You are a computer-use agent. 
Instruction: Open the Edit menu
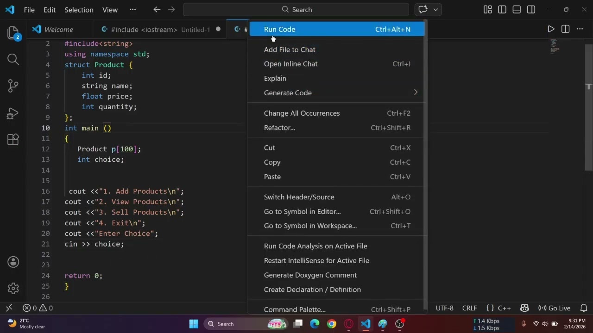click(x=50, y=9)
